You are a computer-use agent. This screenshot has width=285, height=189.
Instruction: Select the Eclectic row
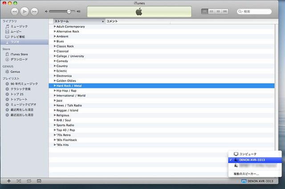(x=162, y=71)
